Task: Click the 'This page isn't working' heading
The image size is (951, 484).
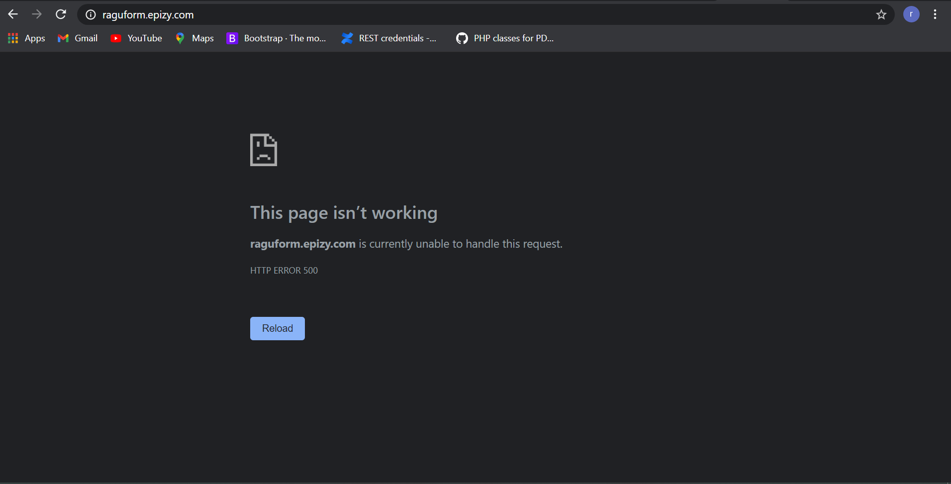Action: tap(344, 213)
